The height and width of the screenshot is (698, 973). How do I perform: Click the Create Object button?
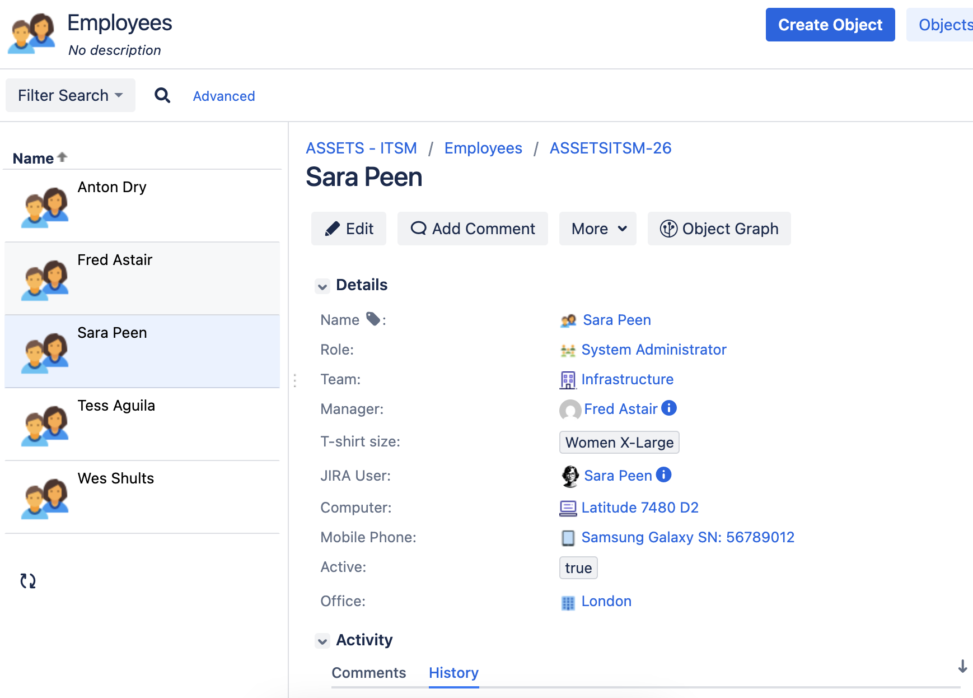pyautogui.click(x=830, y=25)
